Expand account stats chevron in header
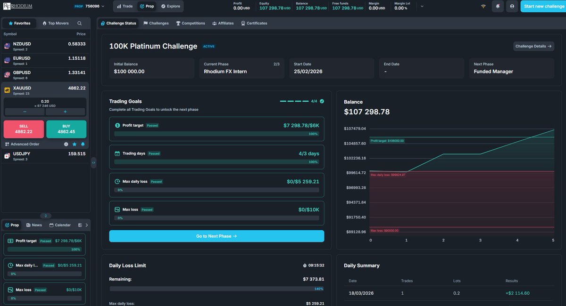Viewport: 566px width, 306px height. tap(422, 6)
